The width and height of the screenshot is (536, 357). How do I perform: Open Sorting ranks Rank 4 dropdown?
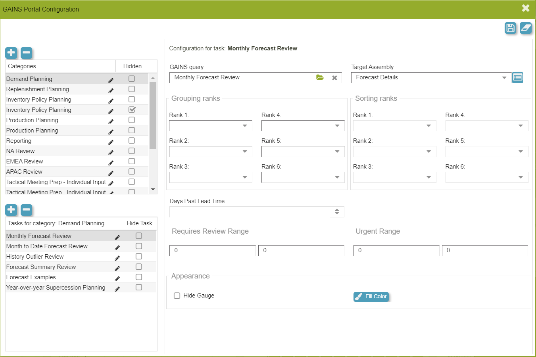point(521,126)
